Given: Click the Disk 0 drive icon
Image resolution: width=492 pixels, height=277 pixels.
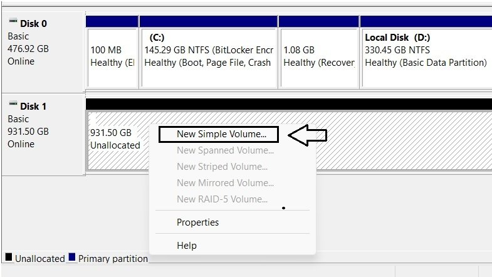Looking at the screenshot, I should [13, 21].
